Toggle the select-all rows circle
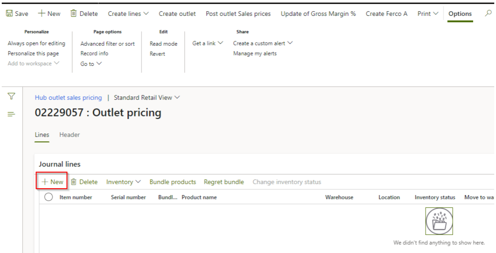Viewport: 496px width, 253px height. tap(49, 197)
